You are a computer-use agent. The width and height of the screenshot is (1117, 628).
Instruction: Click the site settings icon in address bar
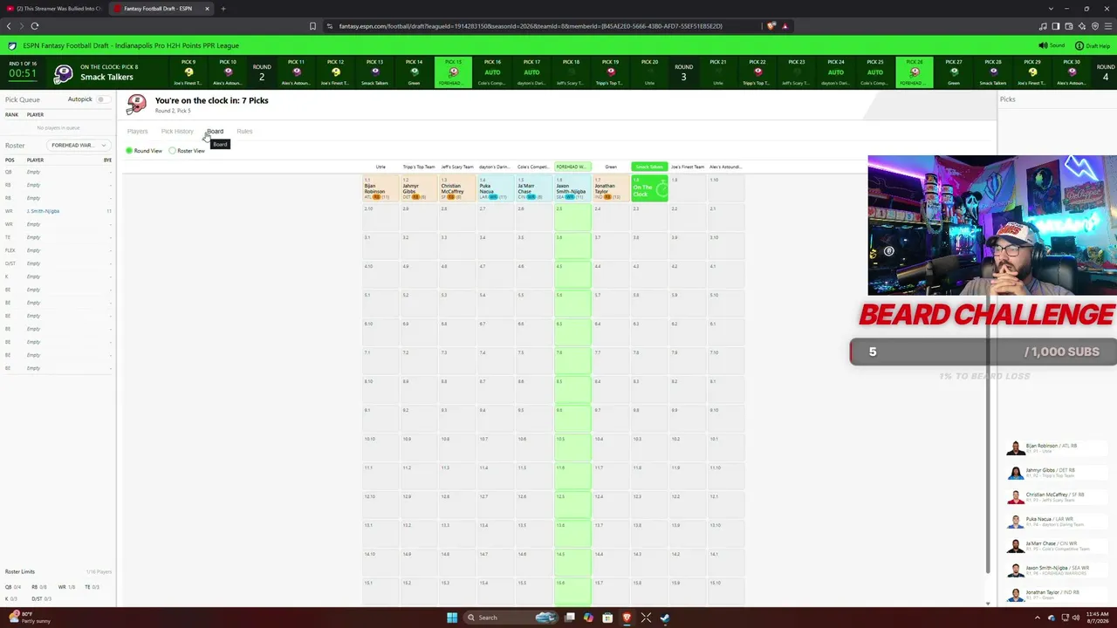pos(329,26)
